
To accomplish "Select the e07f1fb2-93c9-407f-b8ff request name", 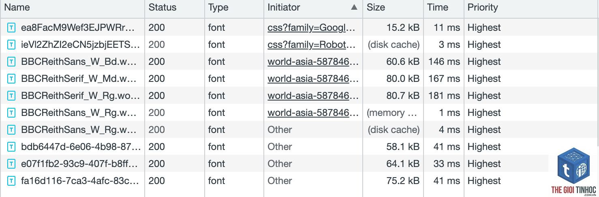I will [79, 164].
